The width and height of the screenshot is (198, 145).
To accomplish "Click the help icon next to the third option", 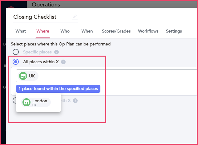I will (75, 101).
